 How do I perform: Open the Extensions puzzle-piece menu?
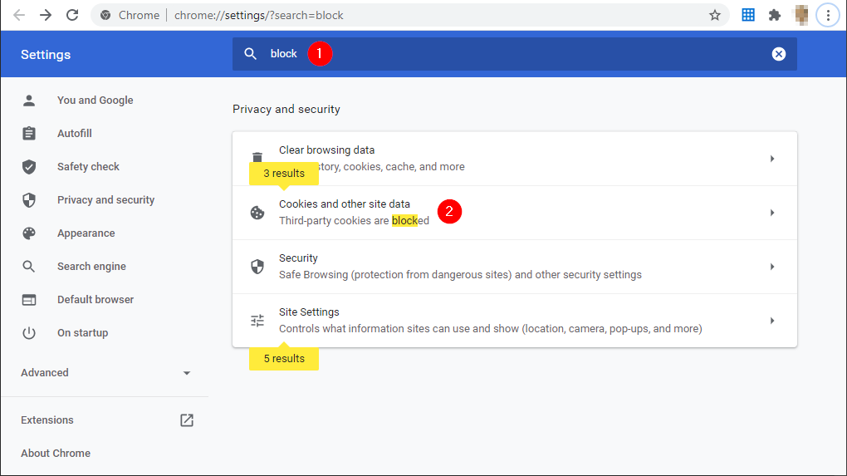click(775, 15)
